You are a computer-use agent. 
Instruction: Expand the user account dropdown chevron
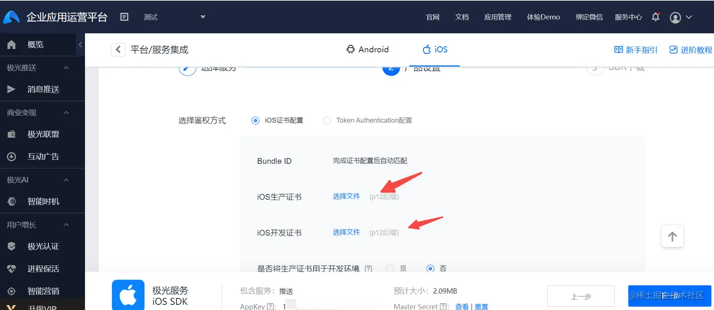[688, 17]
